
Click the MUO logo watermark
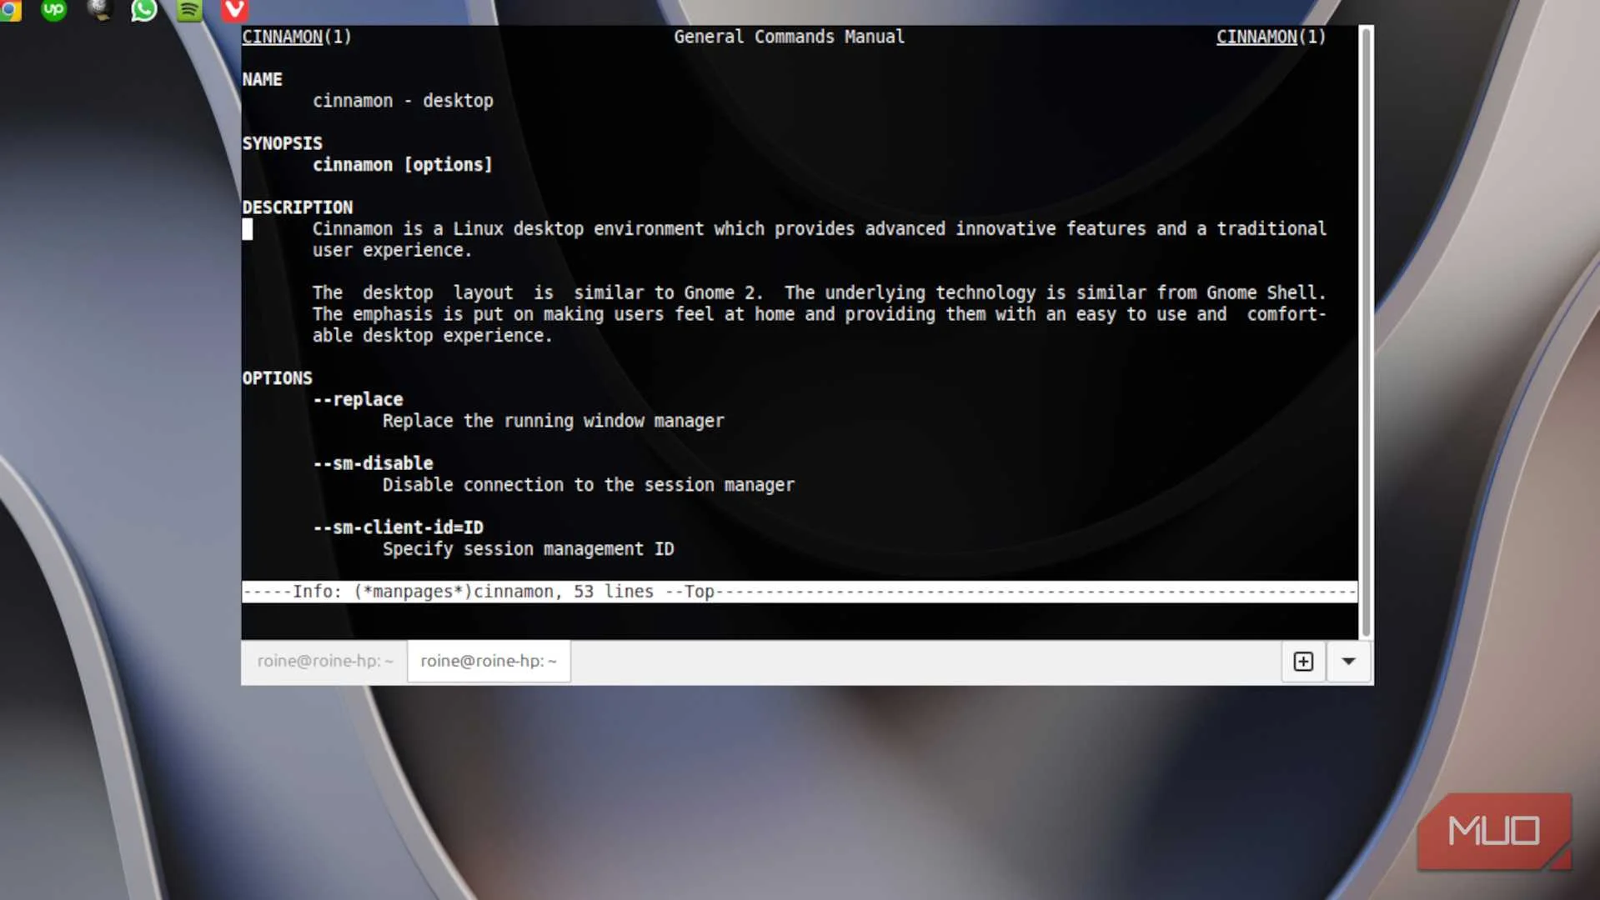coord(1494,831)
